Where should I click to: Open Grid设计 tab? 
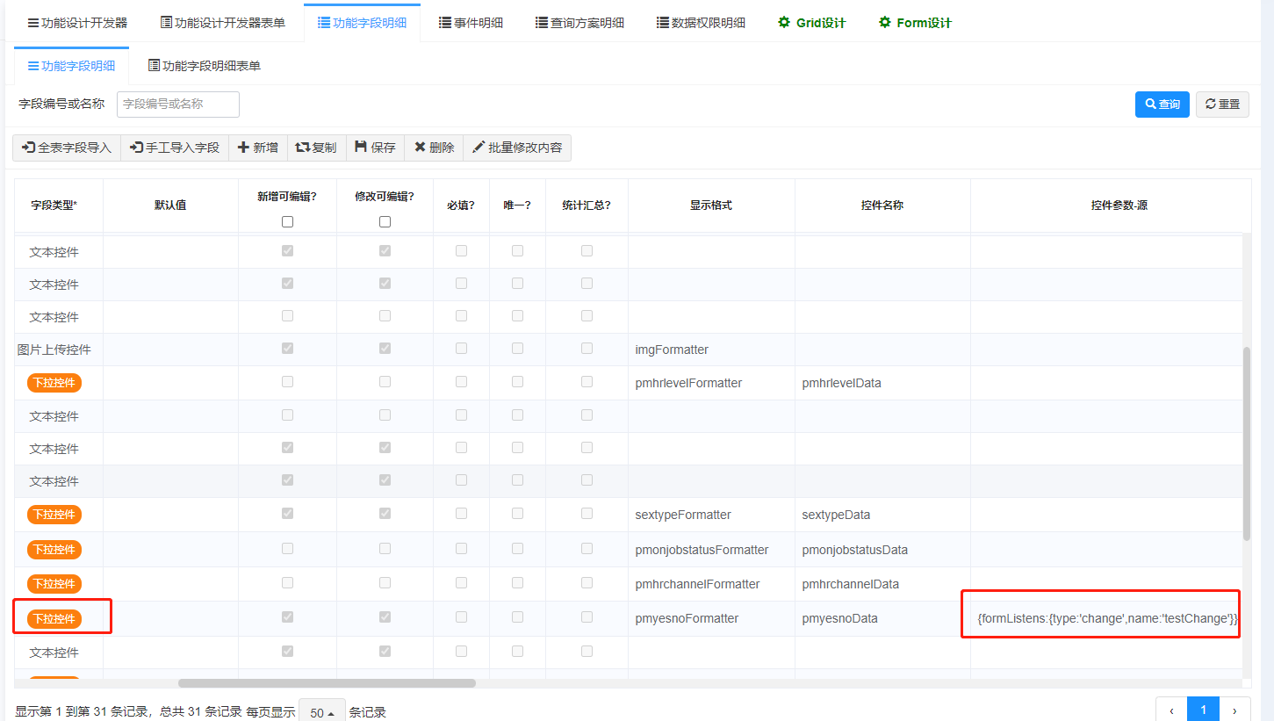(x=811, y=23)
